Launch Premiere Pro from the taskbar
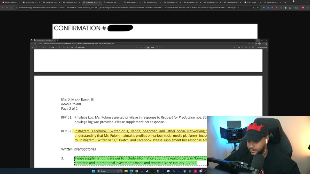Viewport: 310px width, 174px height. click(164, 171)
